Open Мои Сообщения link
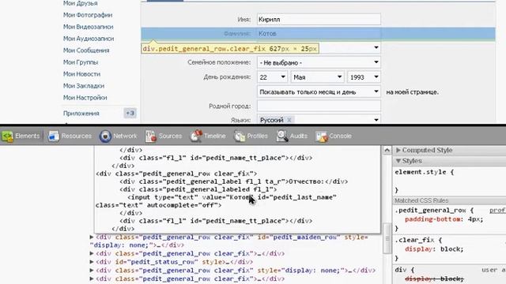Viewport: 506px width, 284px height. tap(86, 50)
